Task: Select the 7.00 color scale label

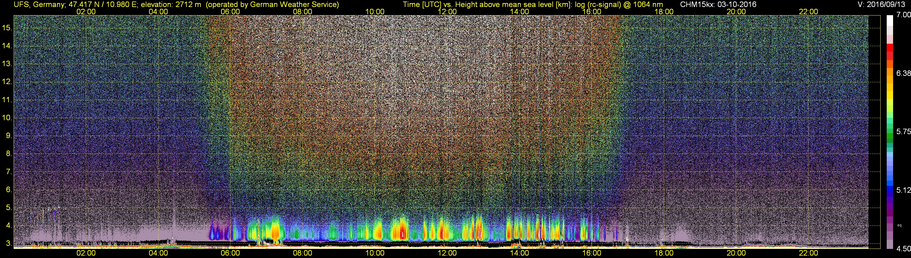Action: click(903, 15)
